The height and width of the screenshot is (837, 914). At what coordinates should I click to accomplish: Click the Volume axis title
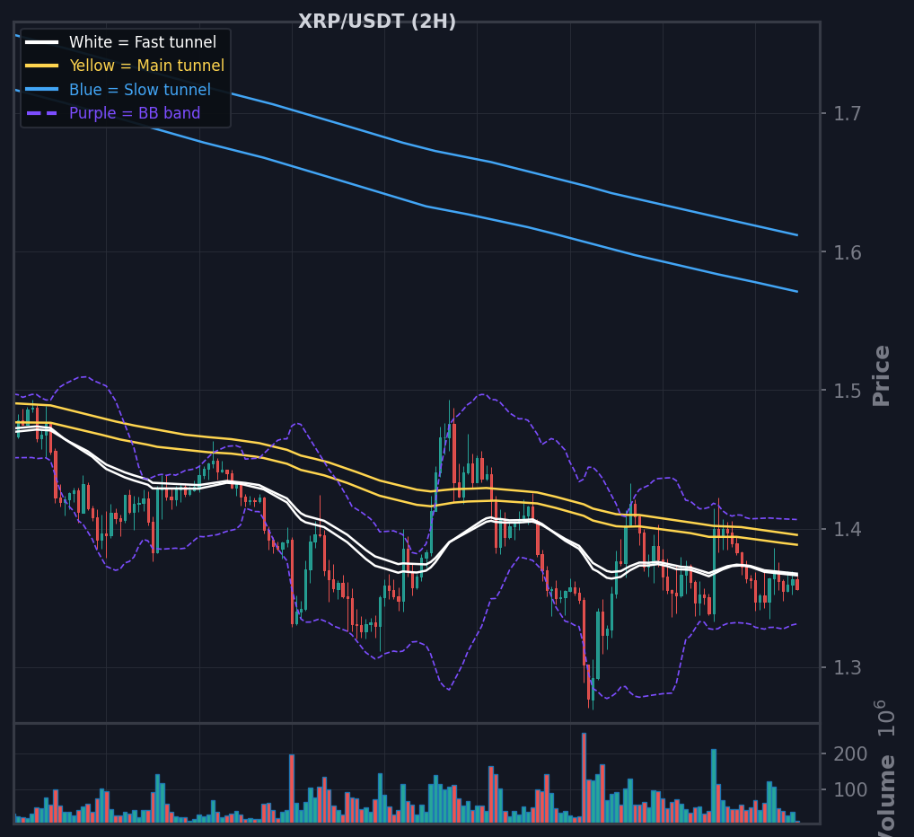click(885, 796)
